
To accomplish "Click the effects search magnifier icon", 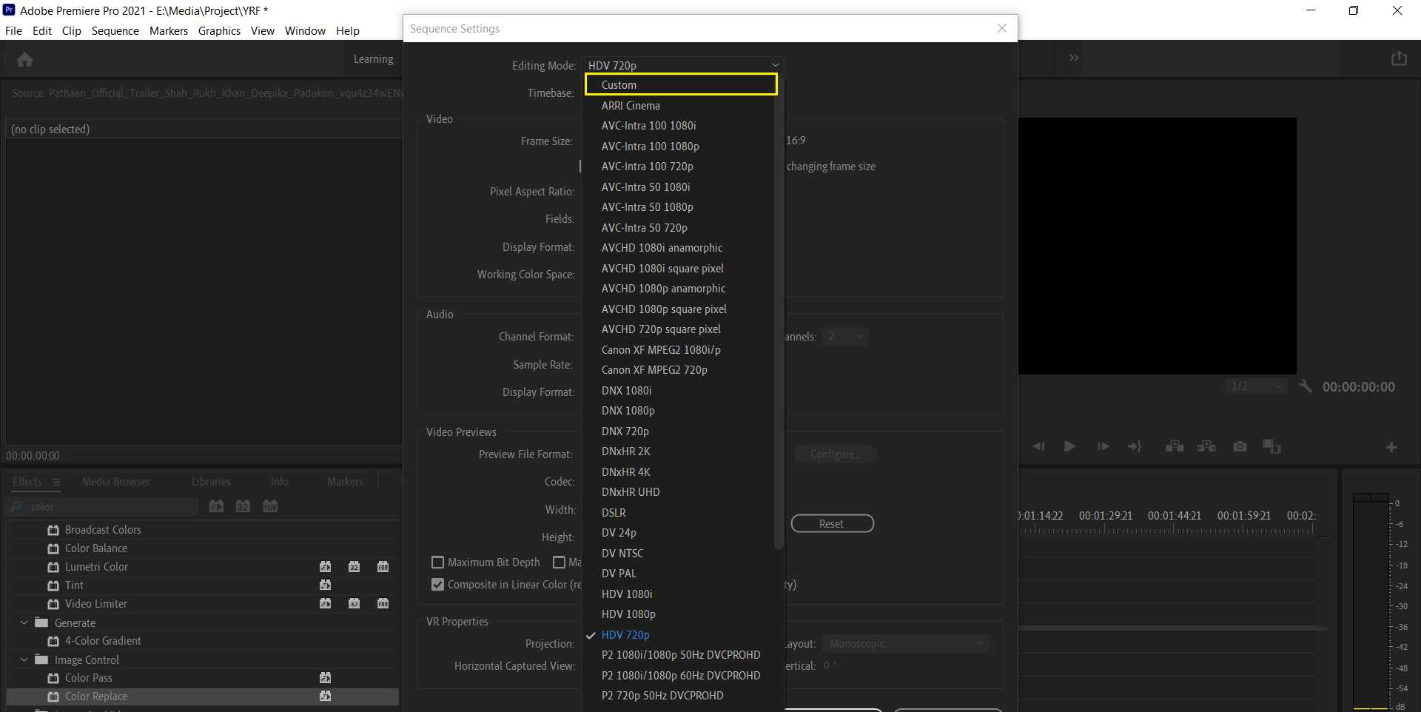I will (16, 507).
